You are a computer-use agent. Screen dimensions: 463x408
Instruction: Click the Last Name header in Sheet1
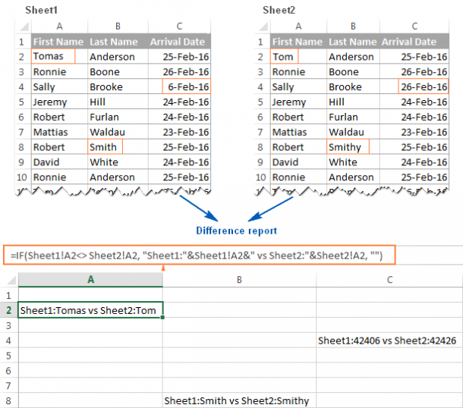pyautogui.click(x=117, y=42)
